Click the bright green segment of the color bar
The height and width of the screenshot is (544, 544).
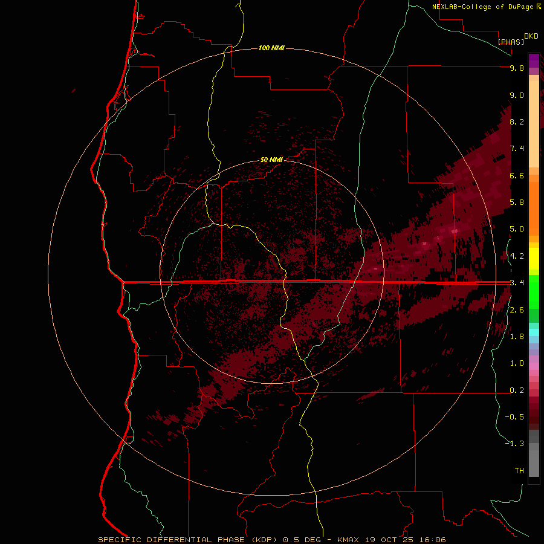(534, 291)
